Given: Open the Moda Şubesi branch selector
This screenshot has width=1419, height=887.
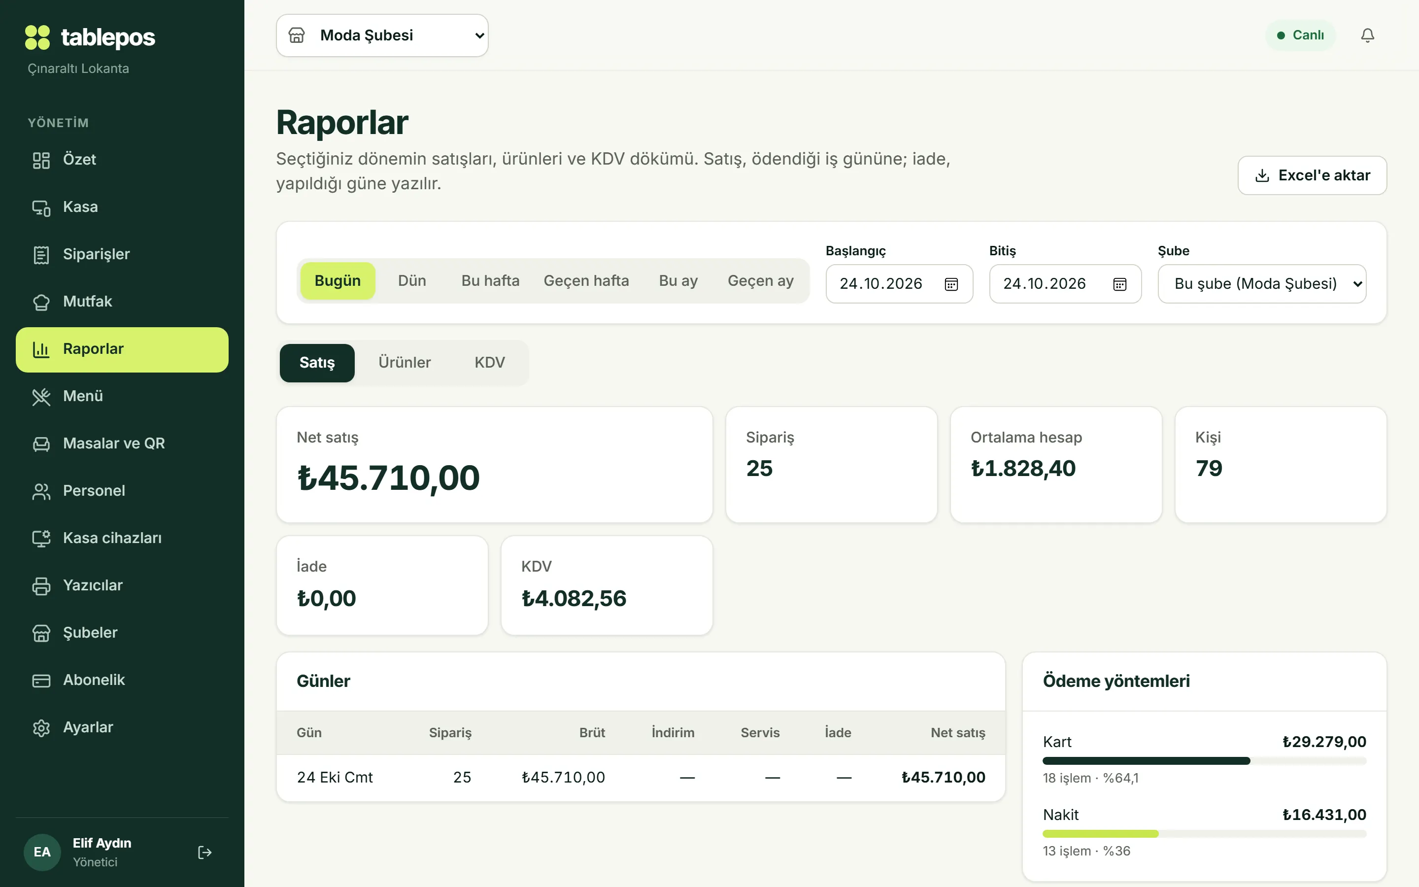Looking at the screenshot, I should coord(382,36).
